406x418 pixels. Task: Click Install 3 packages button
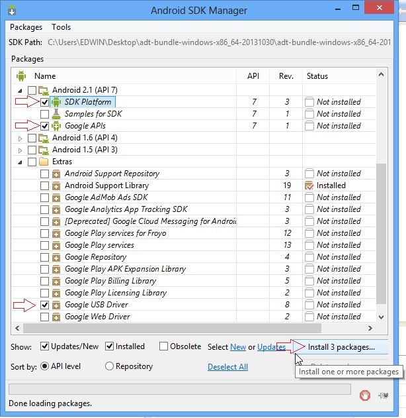pyautogui.click(x=340, y=347)
